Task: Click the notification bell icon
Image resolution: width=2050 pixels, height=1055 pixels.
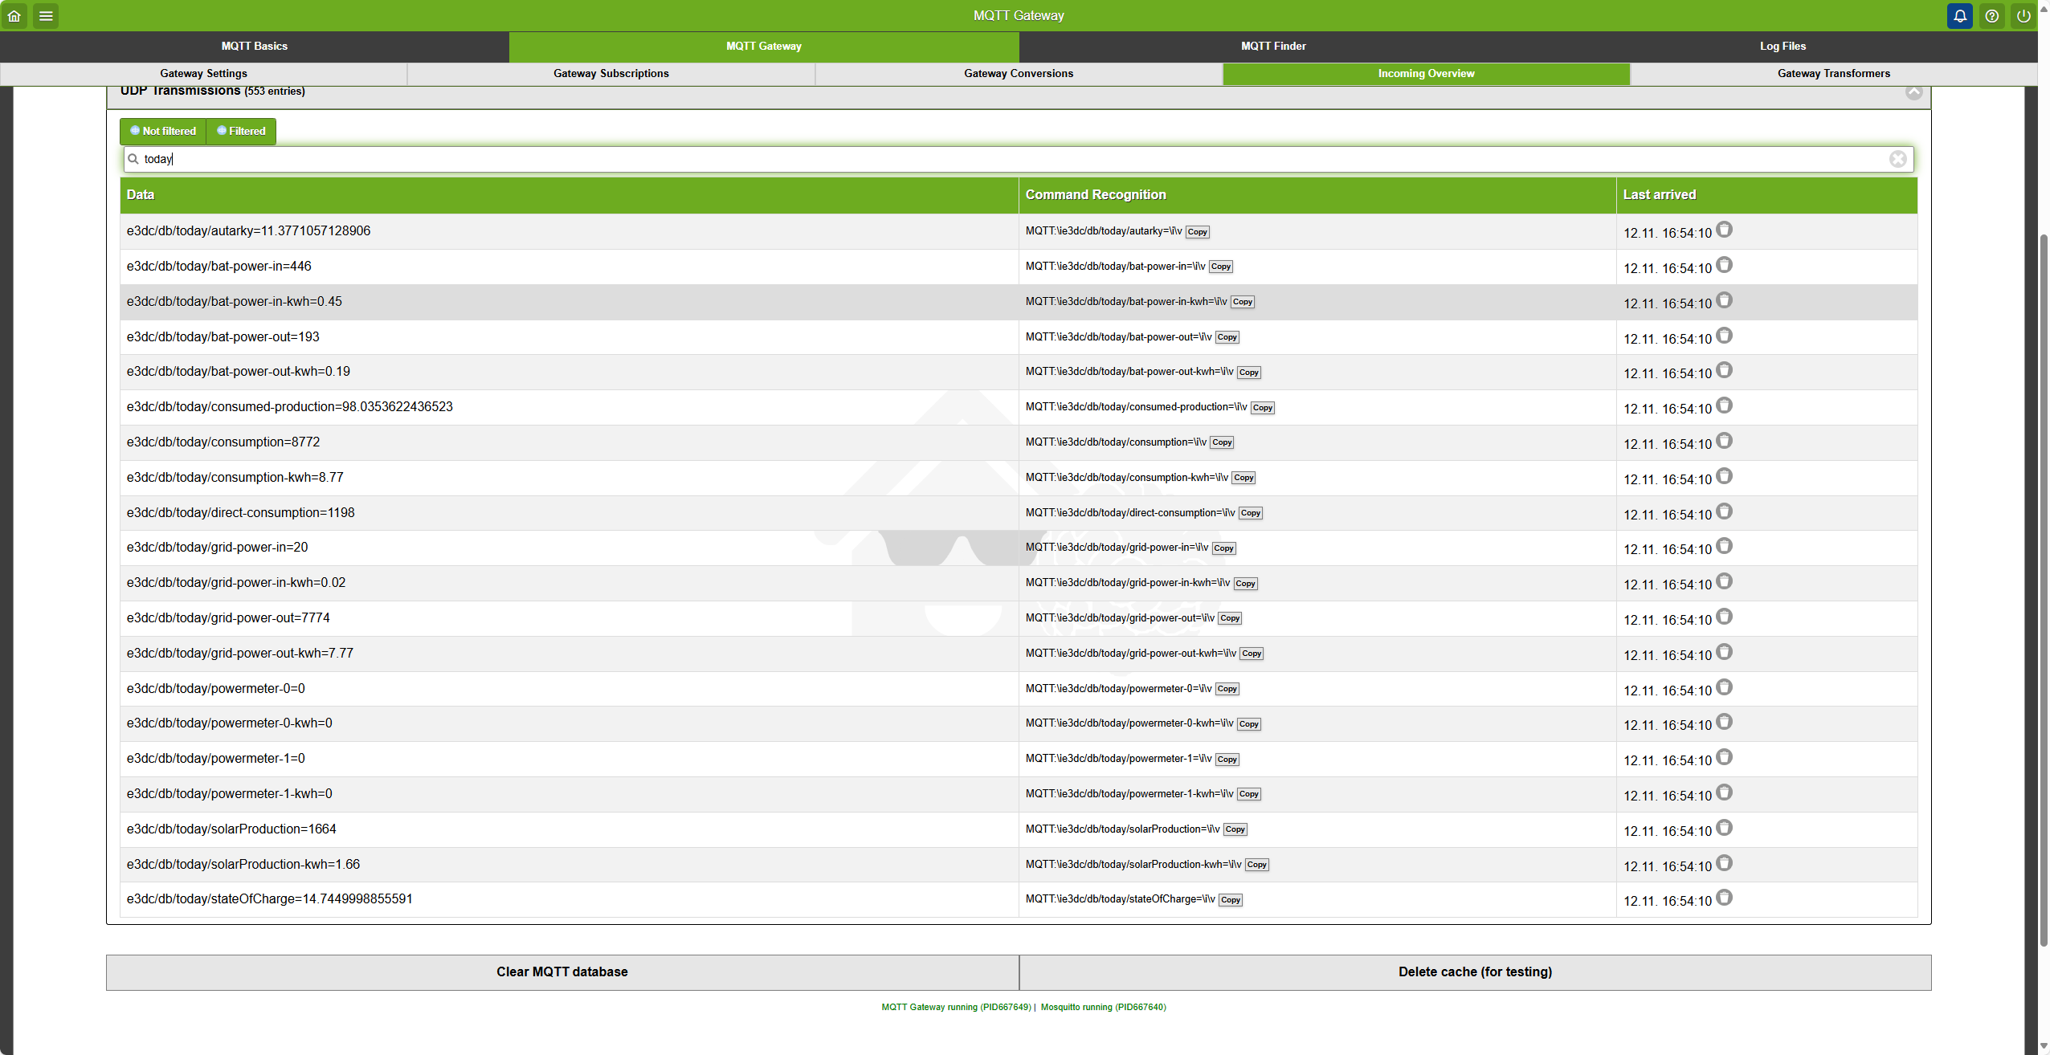Action: point(1959,15)
